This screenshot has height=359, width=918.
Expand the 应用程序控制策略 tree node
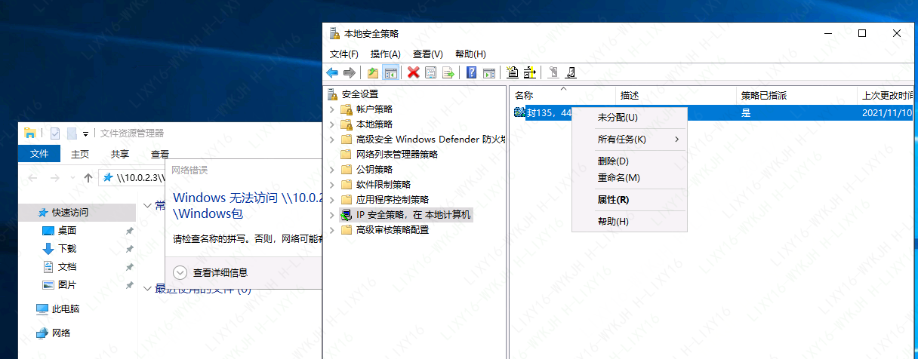click(x=331, y=200)
